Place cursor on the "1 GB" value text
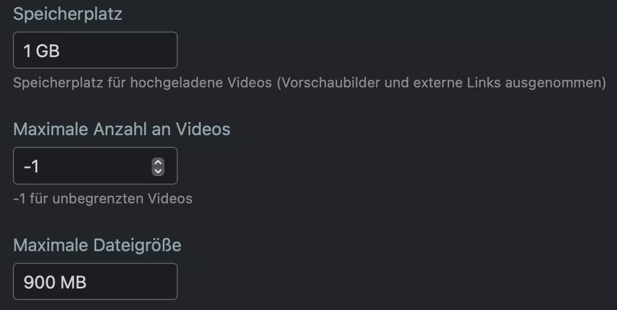This screenshot has width=617, height=310. pos(41,51)
